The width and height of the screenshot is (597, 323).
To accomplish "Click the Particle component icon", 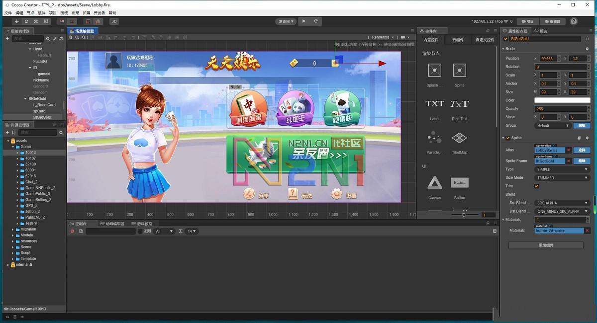I will point(434,138).
